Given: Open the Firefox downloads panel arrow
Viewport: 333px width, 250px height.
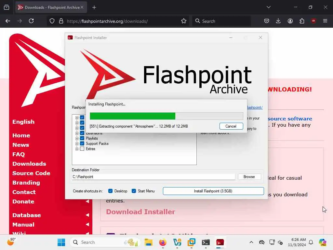Looking at the screenshot, I should [x=278, y=21].
